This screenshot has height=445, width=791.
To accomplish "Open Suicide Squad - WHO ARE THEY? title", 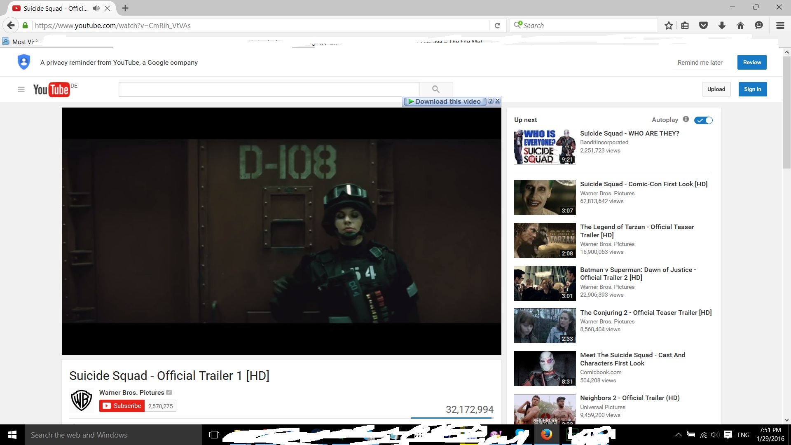I will pyautogui.click(x=630, y=133).
